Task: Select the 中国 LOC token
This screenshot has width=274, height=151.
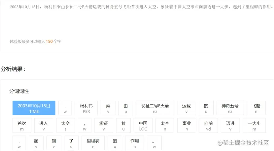Action: pos(143,125)
